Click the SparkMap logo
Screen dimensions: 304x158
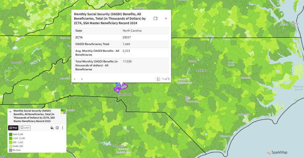277,152
